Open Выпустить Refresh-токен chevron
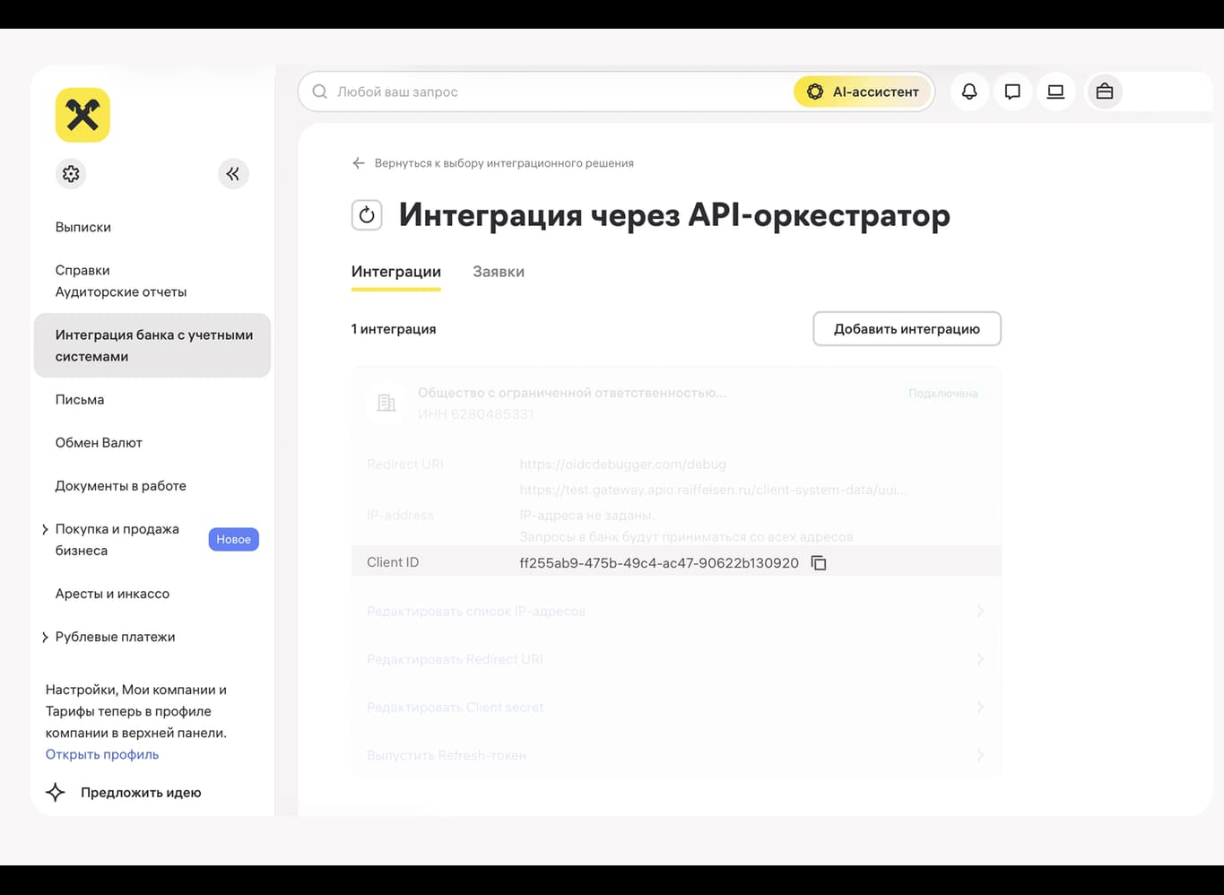The image size is (1224, 895). [x=980, y=755]
